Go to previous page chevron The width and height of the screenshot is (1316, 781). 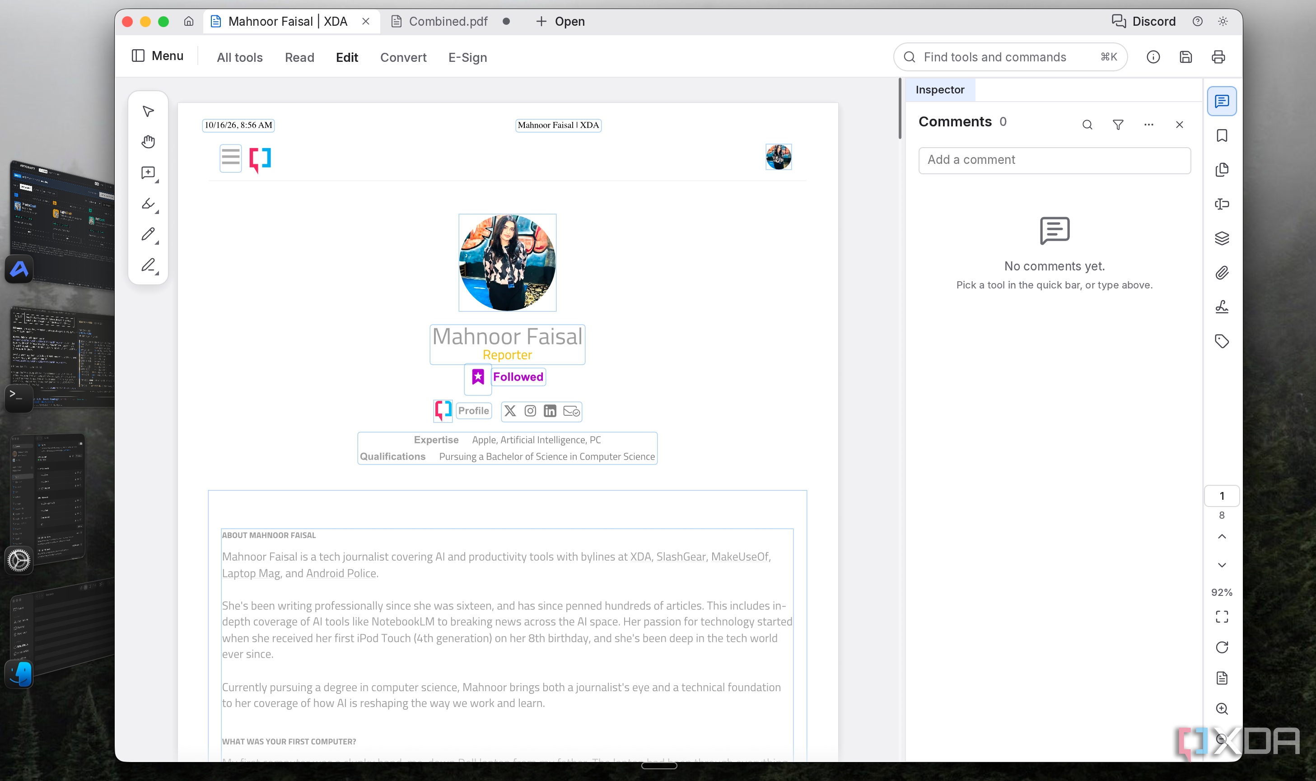click(x=1221, y=536)
